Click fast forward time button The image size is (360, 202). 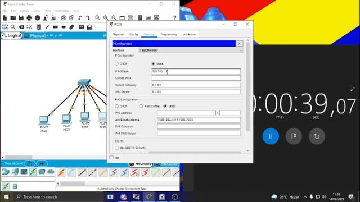point(42,163)
